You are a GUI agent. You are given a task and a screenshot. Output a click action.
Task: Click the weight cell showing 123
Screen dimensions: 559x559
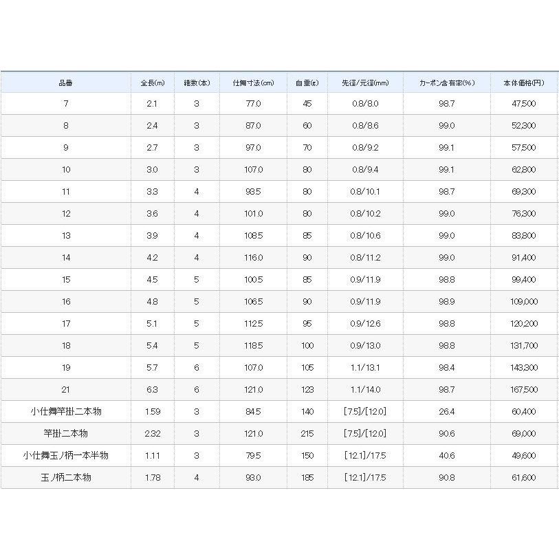pyautogui.click(x=306, y=390)
